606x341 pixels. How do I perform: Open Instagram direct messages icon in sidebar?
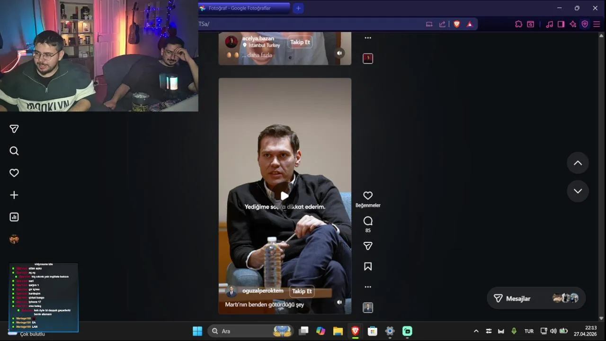point(14,129)
